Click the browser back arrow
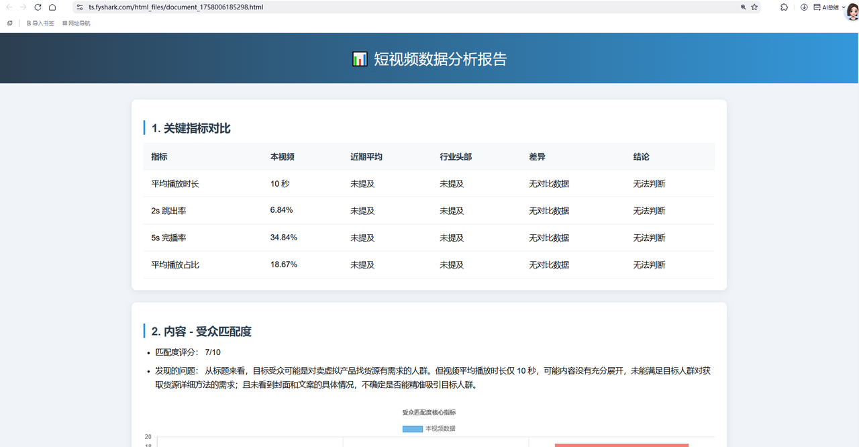Image resolution: width=859 pixels, height=447 pixels. [x=9, y=7]
